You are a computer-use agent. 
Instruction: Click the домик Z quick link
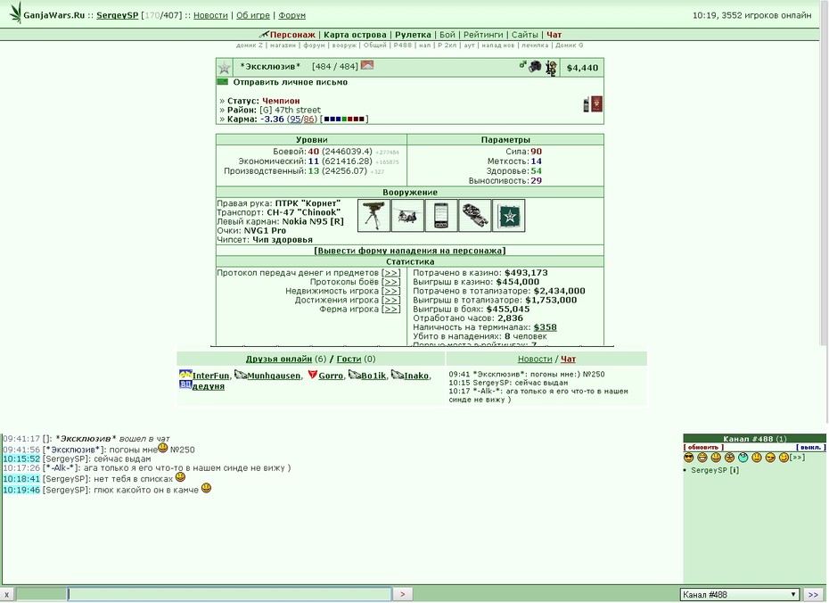click(x=250, y=45)
